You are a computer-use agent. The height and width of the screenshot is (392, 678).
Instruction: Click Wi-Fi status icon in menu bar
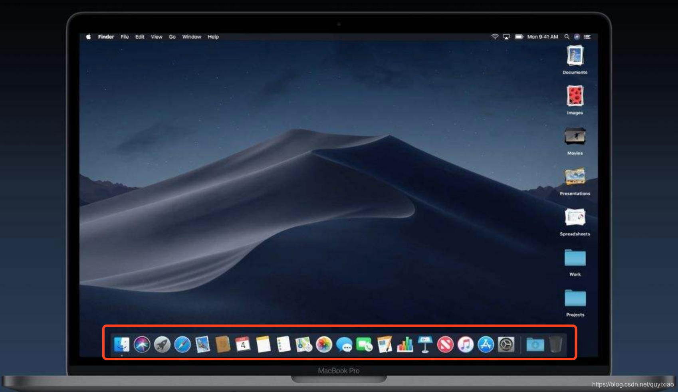(495, 37)
